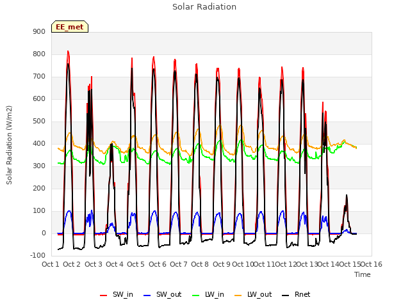Select the Solar Radiation chart title
Viewport: 410px width, 307px height.
click(204, 7)
